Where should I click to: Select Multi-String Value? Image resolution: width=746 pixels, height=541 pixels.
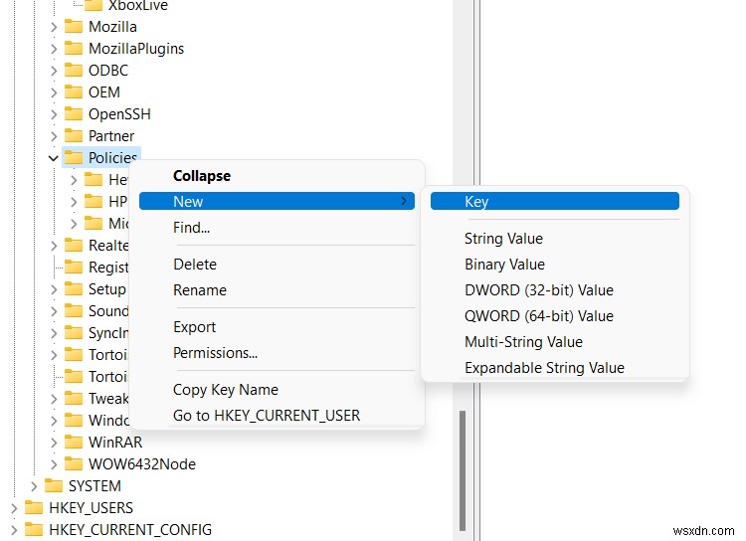555,342
